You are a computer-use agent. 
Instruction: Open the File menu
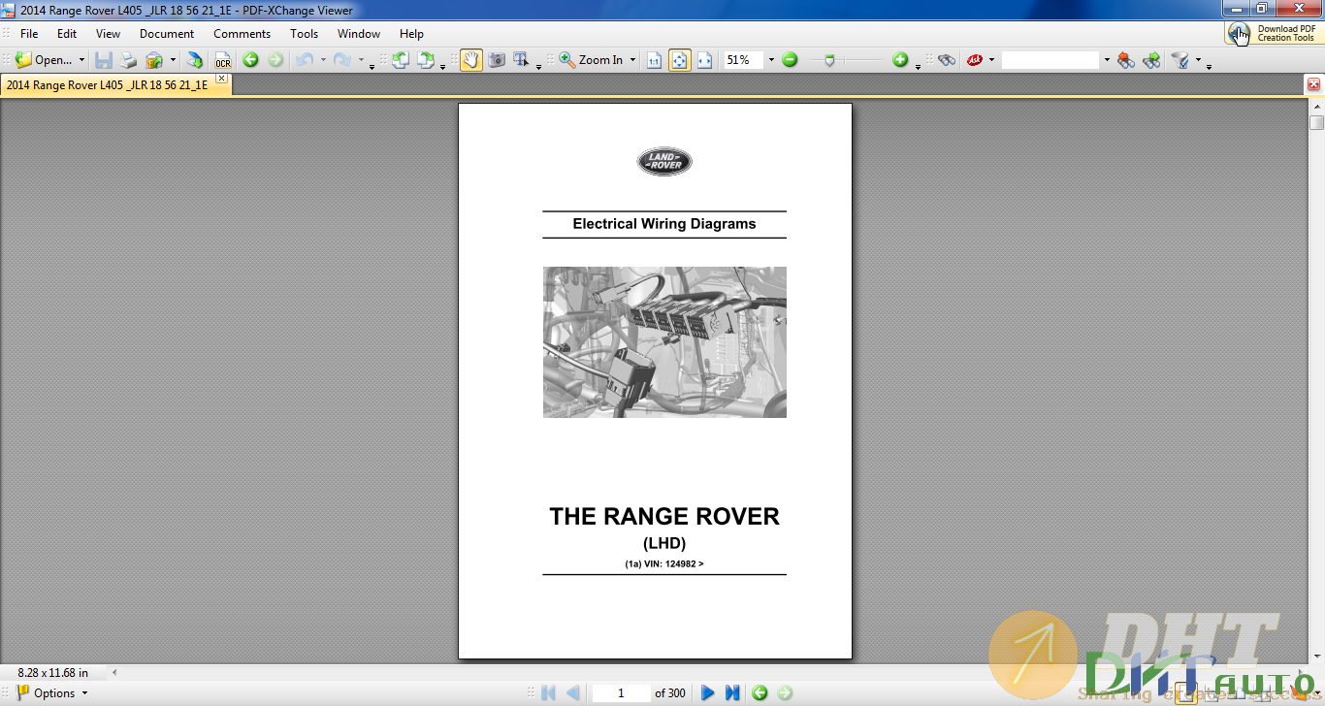pos(30,33)
